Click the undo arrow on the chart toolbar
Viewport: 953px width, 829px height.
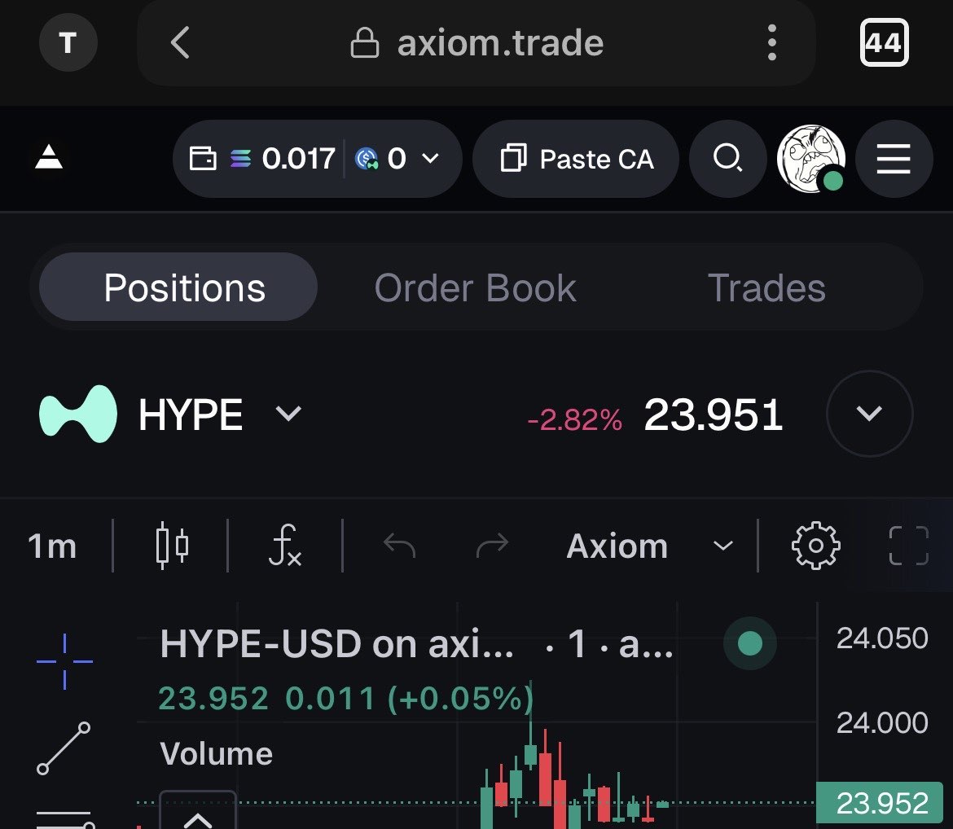[x=400, y=546]
